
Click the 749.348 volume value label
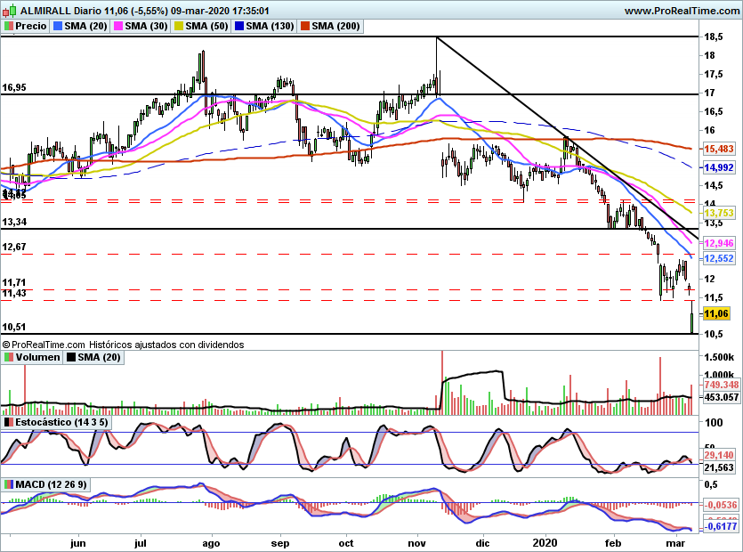point(722,384)
